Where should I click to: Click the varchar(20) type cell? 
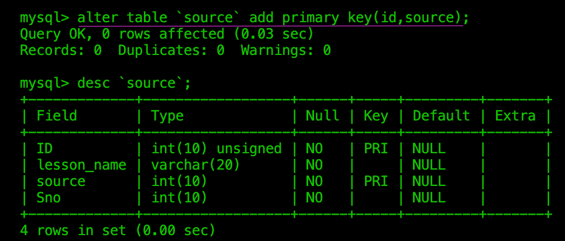coord(196,166)
